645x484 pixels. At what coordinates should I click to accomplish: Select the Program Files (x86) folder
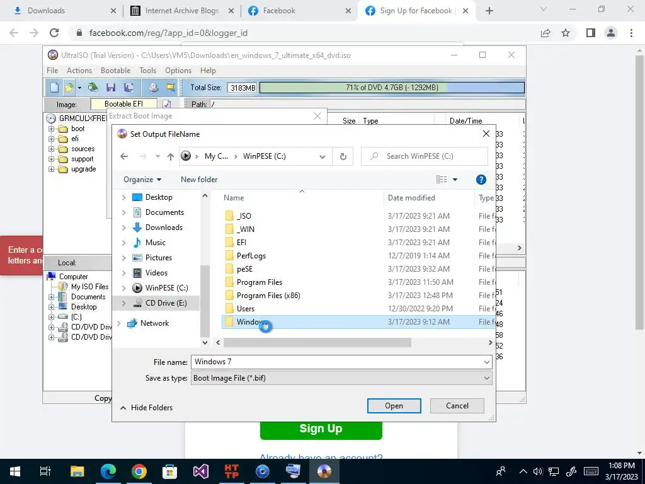268,296
